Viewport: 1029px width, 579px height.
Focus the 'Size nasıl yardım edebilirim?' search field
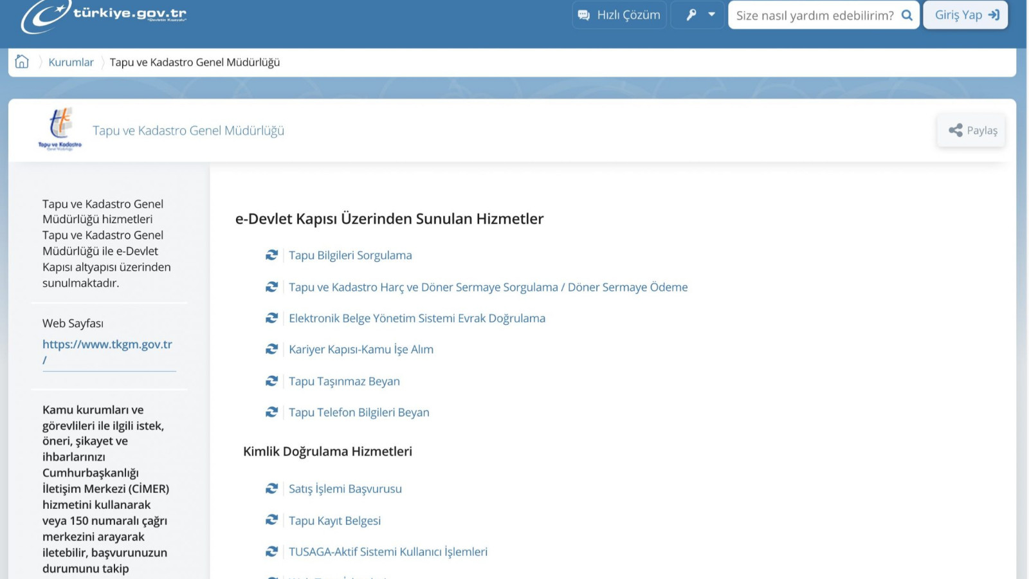coord(814,15)
